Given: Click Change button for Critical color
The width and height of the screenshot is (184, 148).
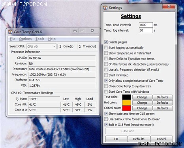Looking at the screenshot, I should pos(142,108).
